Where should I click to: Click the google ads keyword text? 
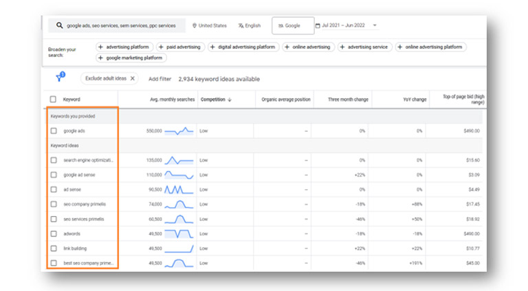tap(74, 130)
